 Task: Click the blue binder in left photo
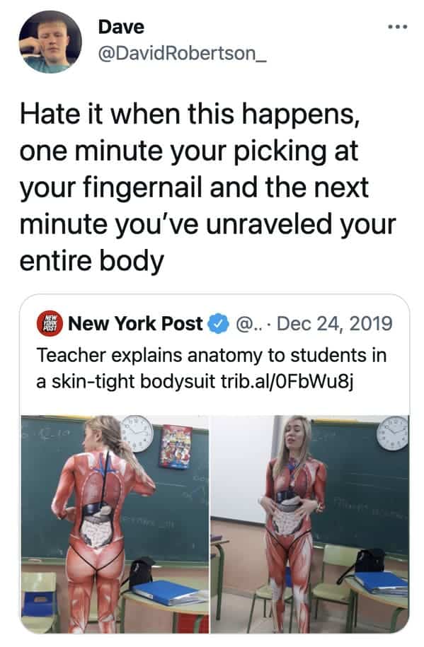tap(169, 593)
